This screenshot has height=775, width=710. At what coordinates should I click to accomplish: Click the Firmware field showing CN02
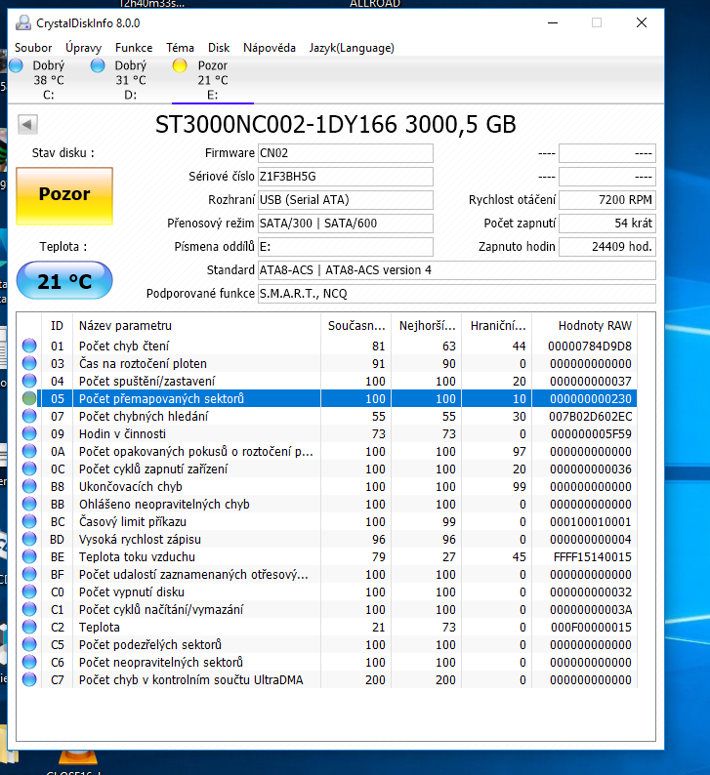[344, 153]
